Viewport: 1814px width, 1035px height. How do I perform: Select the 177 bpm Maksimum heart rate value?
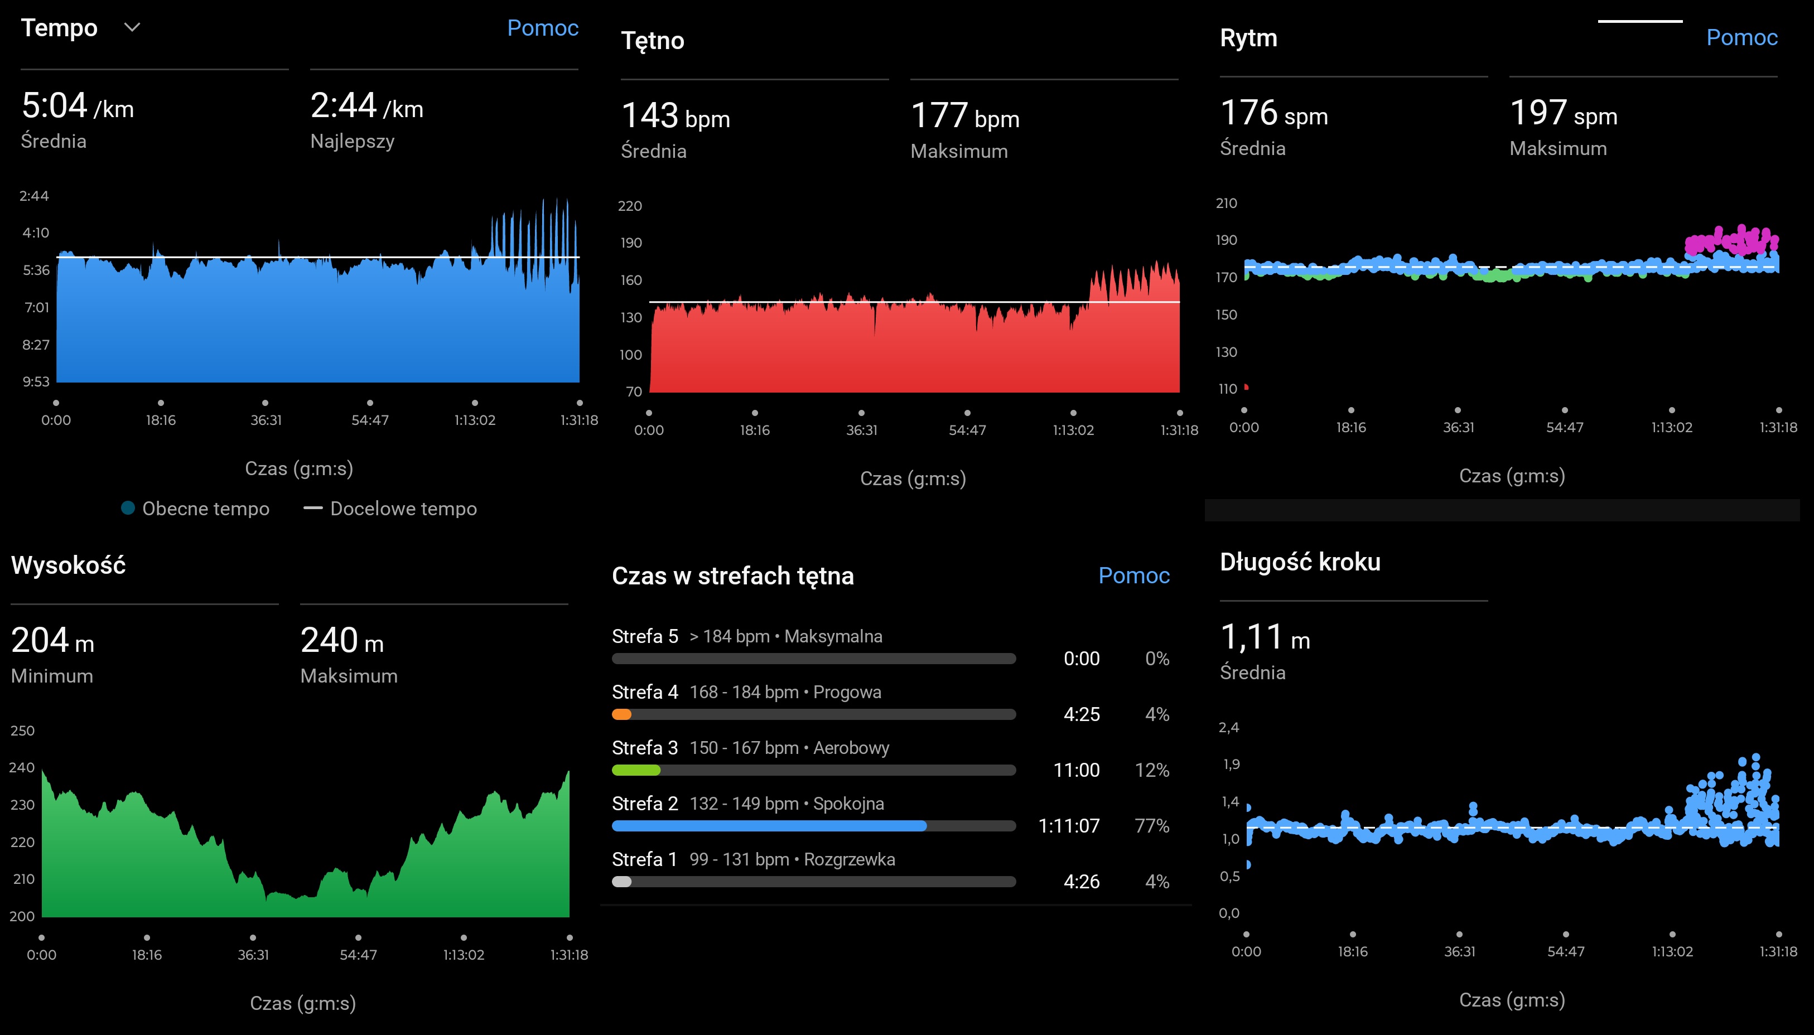[965, 116]
